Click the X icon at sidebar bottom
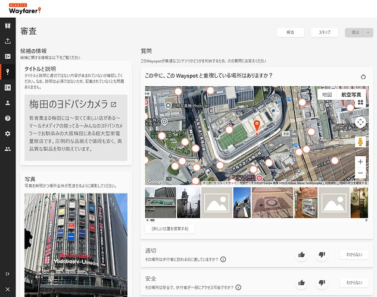 [x=8, y=289]
